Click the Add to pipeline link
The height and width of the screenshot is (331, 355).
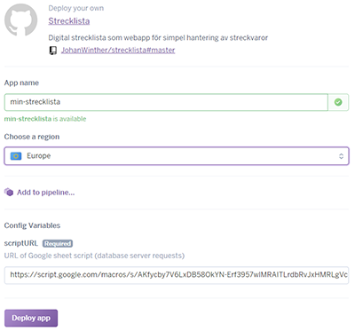click(x=45, y=193)
